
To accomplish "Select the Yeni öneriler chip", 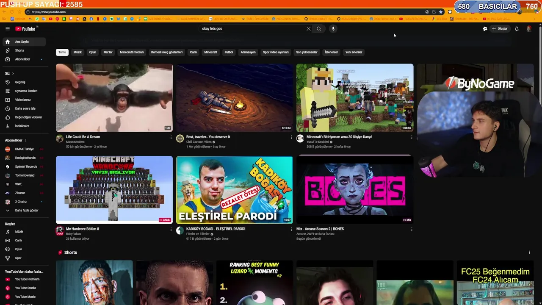I will point(354,52).
